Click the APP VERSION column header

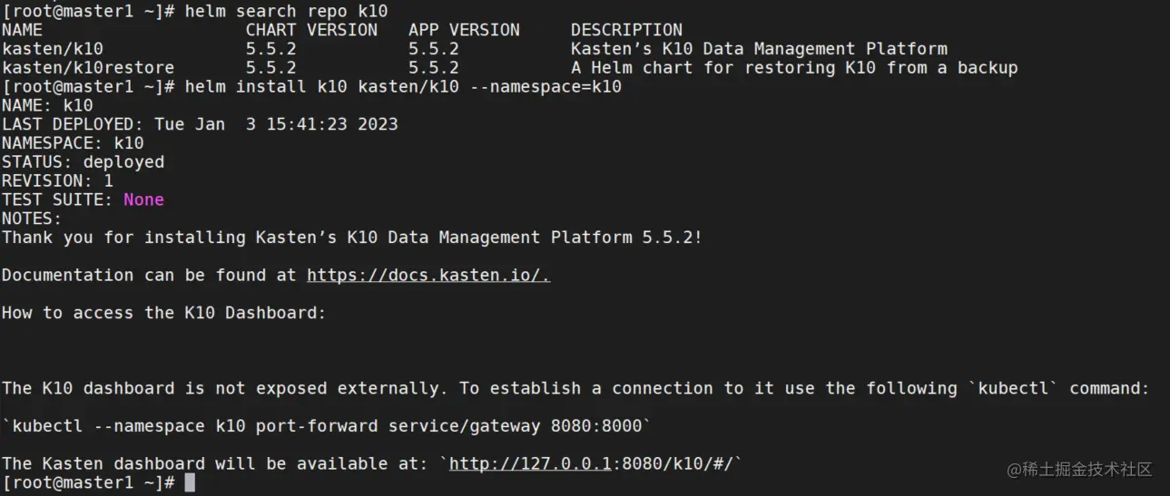coord(464,30)
